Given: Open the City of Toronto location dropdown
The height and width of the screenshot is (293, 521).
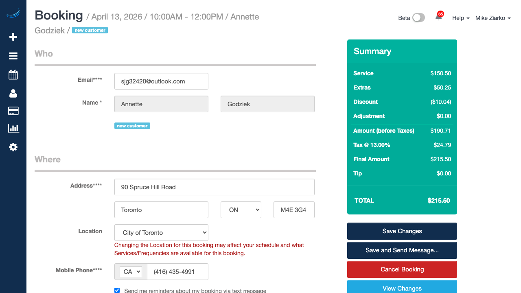Looking at the screenshot, I should point(161,233).
